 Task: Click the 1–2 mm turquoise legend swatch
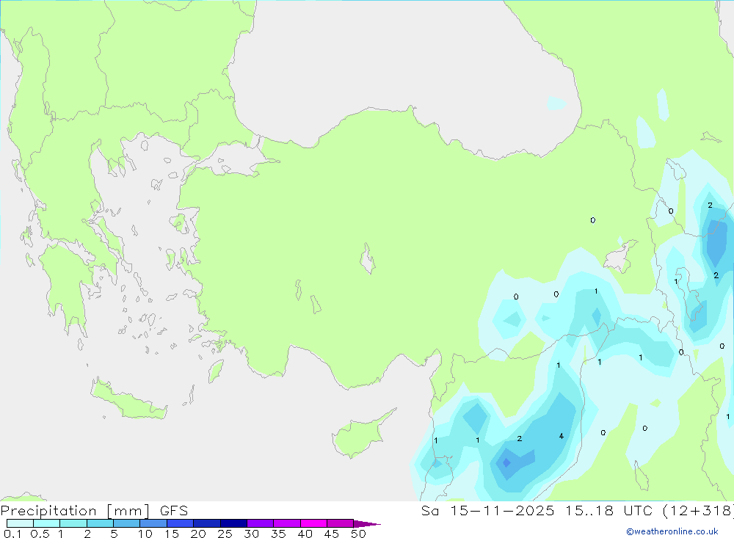click(73, 523)
